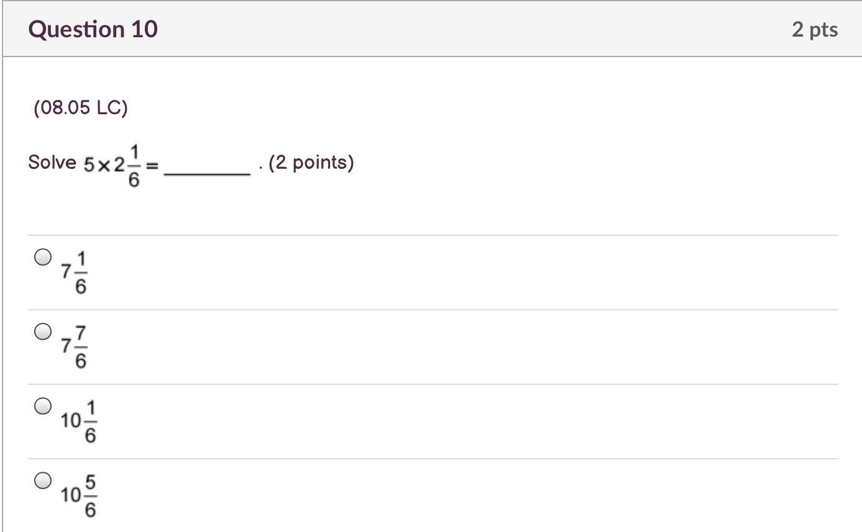Click the Question 10 heading
The image size is (862, 532).
93,29
